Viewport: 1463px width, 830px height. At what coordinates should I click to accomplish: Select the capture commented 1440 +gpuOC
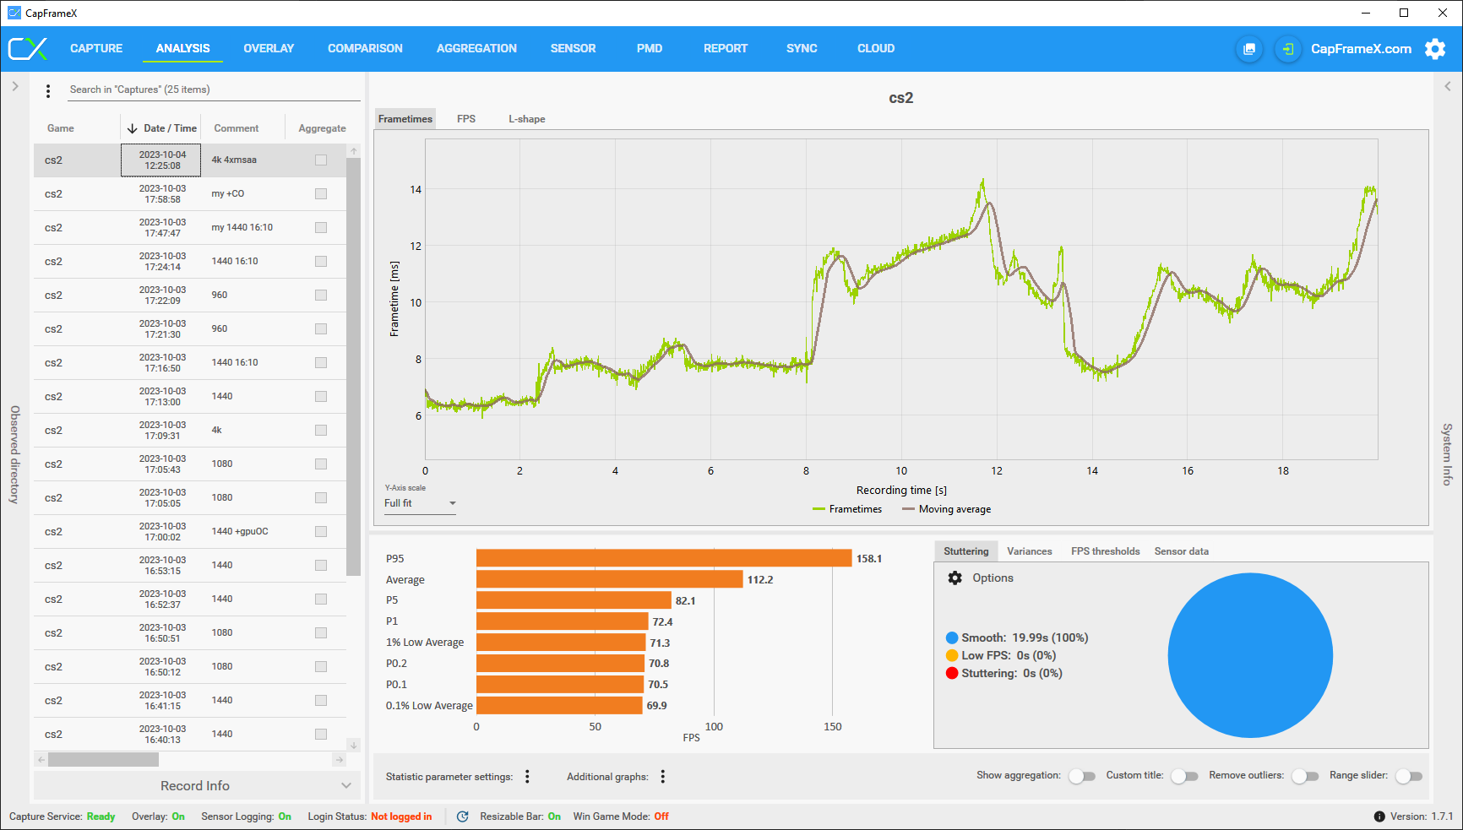190,532
